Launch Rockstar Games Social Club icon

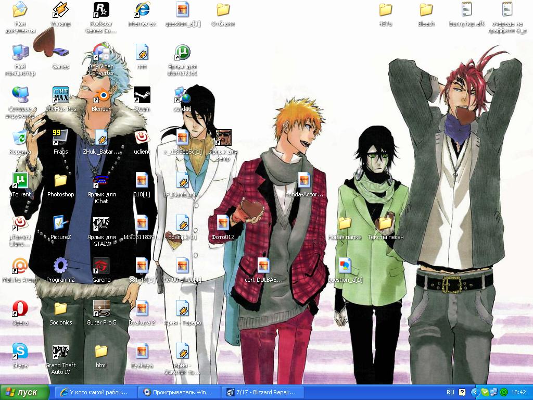tap(101, 10)
